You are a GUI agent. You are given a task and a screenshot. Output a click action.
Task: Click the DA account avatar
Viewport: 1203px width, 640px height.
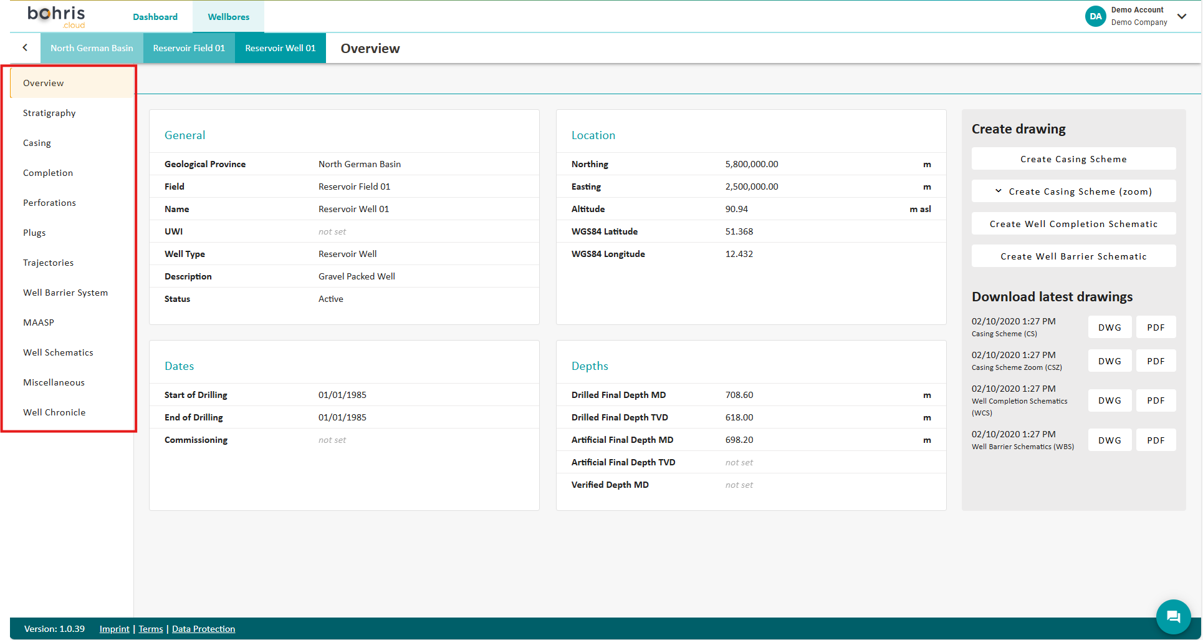click(1095, 16)
